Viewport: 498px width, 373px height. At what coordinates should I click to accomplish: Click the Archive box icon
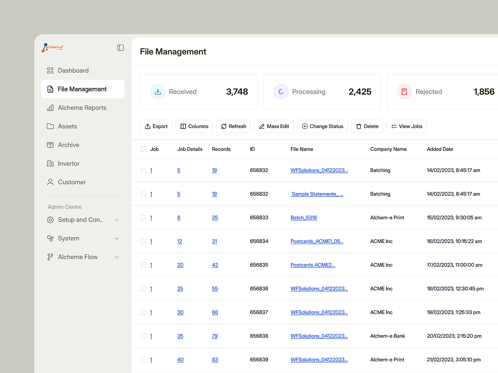point(50,145)
